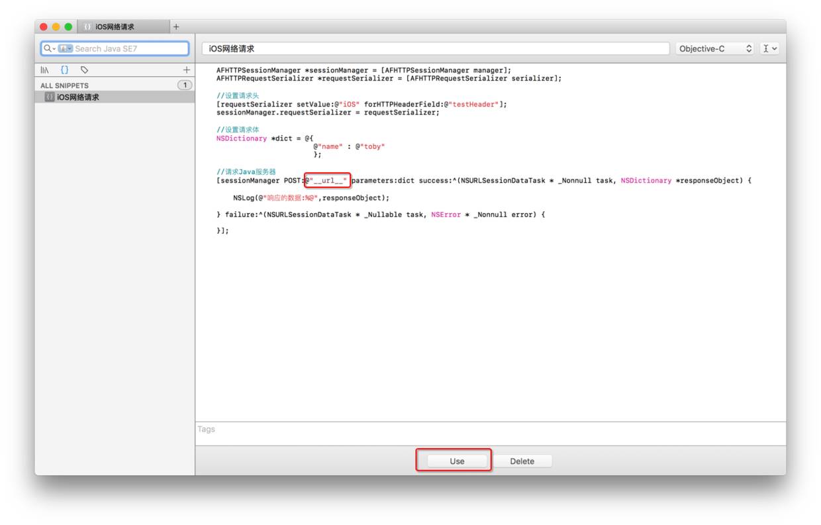821x525 pixels.
Task: Select the curly-braces snippets view icon
Action: (x=64, y=70)
